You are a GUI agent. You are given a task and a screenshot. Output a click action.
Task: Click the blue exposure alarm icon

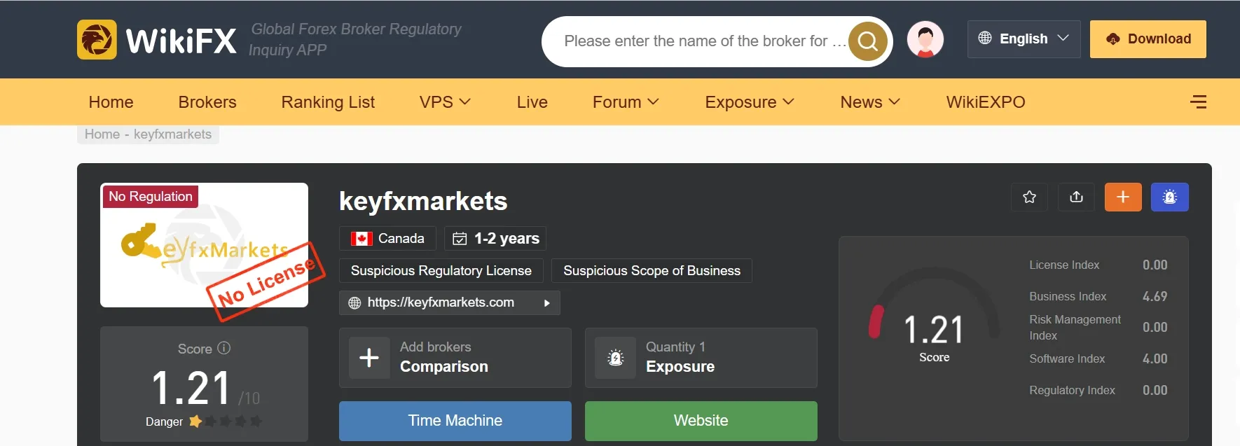pos(1170,197)
